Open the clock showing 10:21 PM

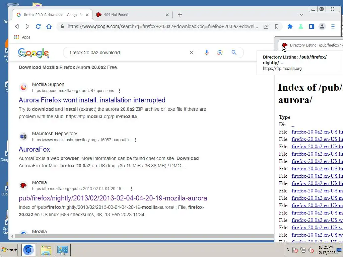(326, 250)
